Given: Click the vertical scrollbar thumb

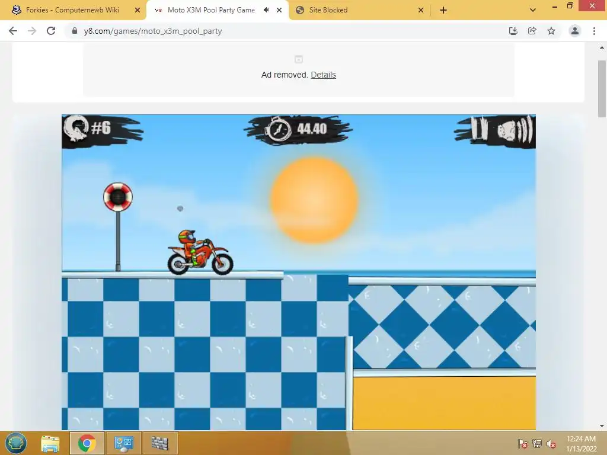Looking at the screenshot, I should tap(602, 88).
